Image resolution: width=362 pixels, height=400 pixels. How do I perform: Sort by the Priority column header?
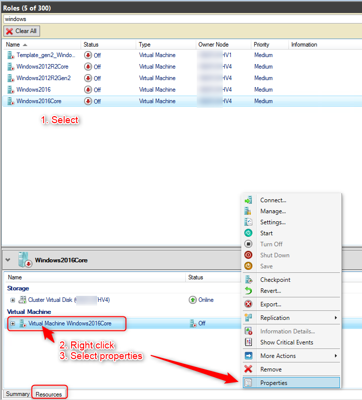point(270,45)
